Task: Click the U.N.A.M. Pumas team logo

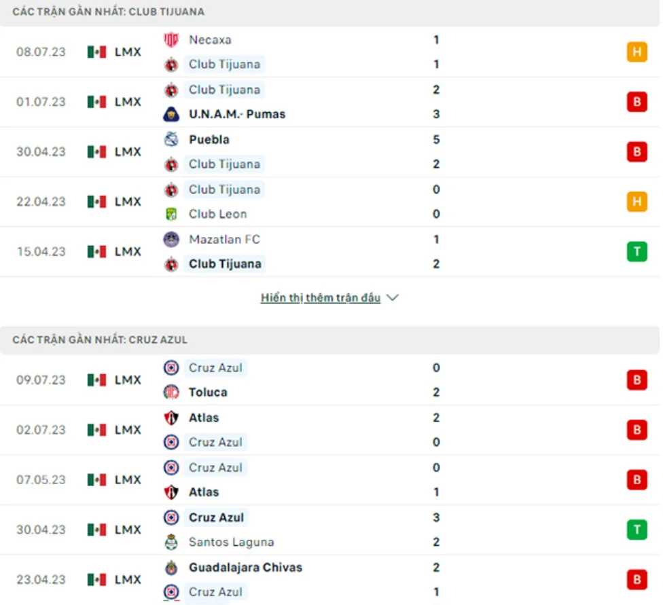Action: pos(171,115)
